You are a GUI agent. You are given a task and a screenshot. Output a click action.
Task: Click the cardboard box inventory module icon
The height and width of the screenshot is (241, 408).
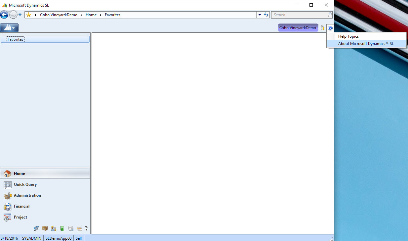45,228
